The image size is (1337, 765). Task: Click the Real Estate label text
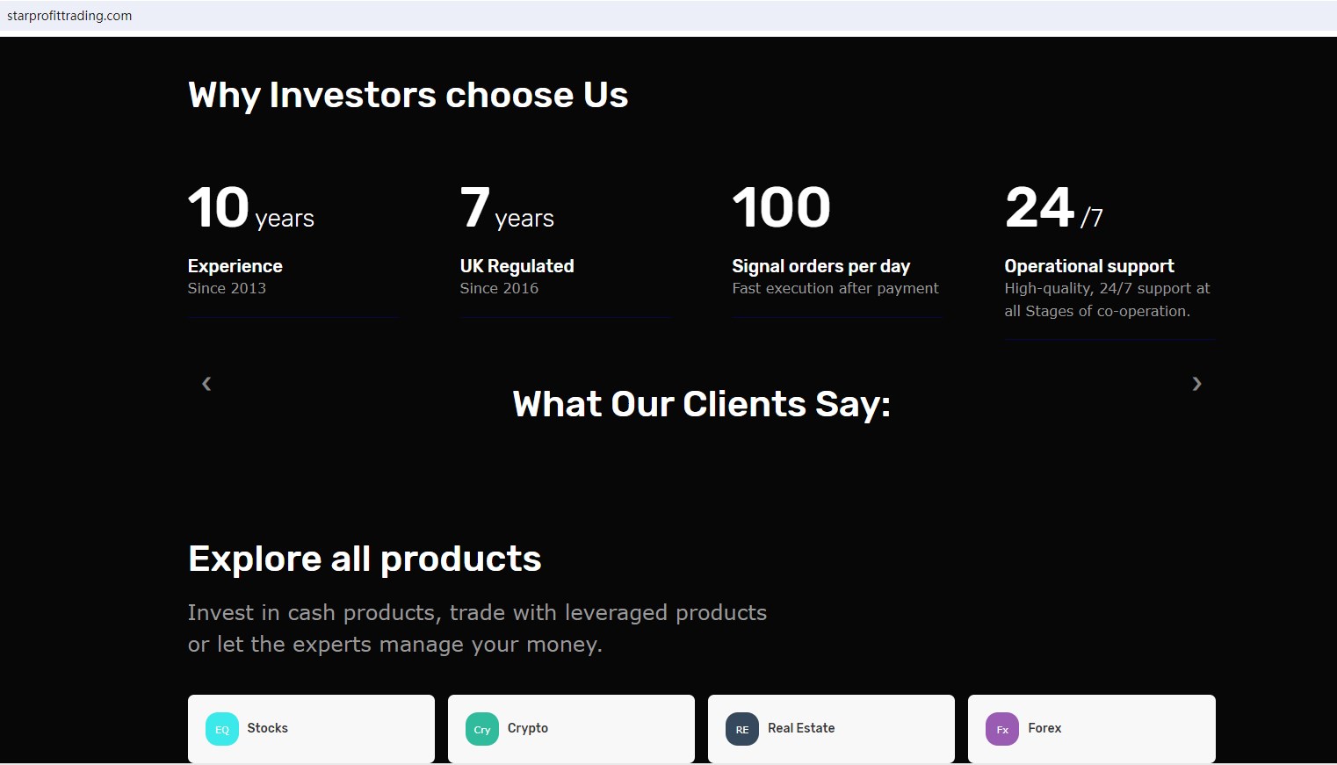[x=801, y=728]
